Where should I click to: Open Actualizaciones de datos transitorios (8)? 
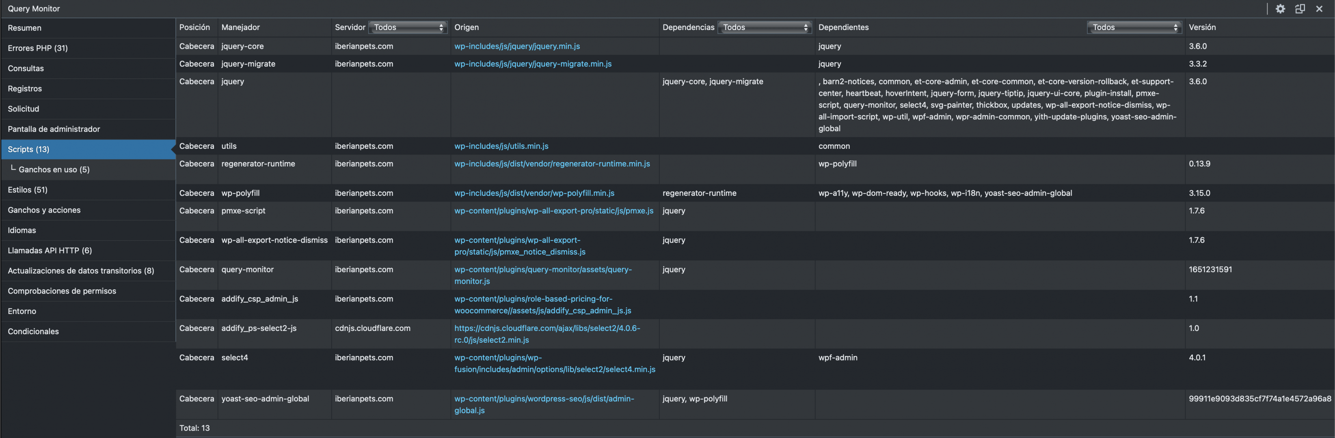[88, 270]
